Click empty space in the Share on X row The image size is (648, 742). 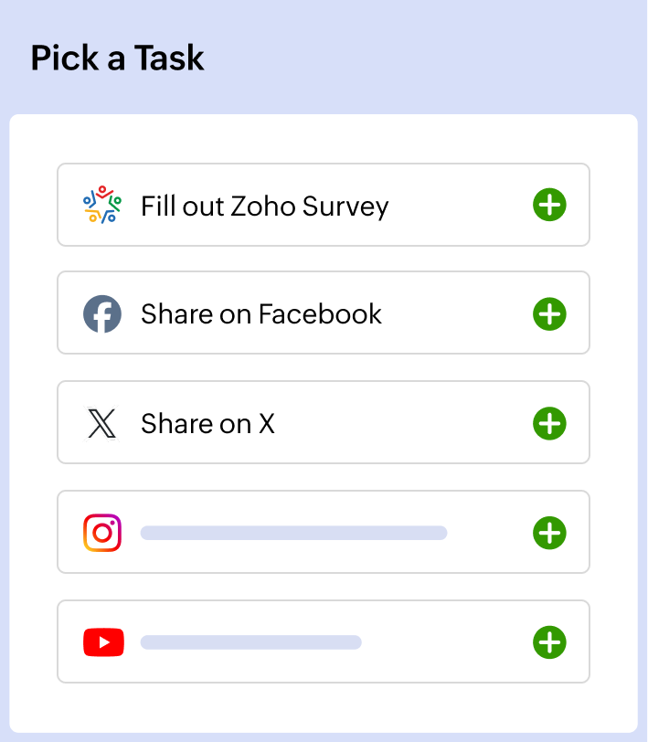pyautogui.click(x=402, y=424)
